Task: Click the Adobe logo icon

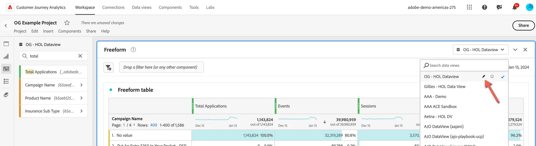Action: point(10,7)
